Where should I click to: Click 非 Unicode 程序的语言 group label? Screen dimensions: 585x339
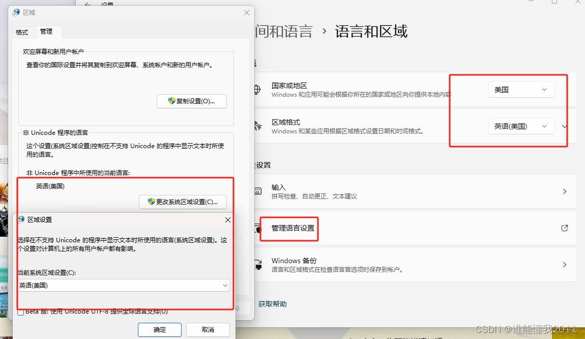pos(55,132)
